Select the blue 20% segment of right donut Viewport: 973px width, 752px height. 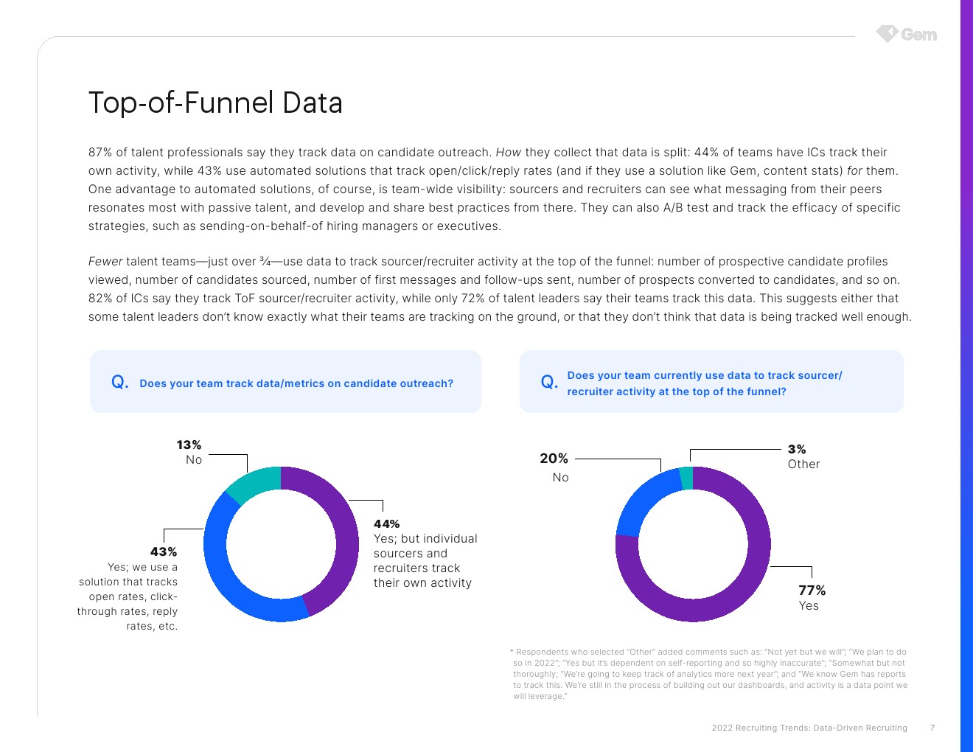(x=641, y=500)
